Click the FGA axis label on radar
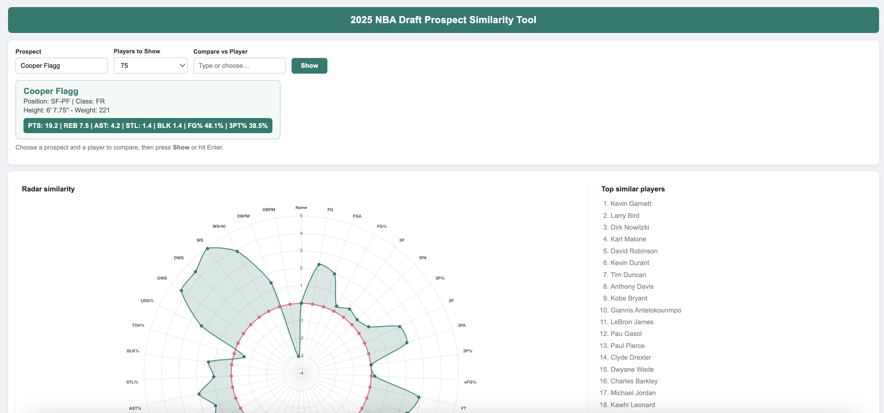884x413 pixels. [357, 216]
